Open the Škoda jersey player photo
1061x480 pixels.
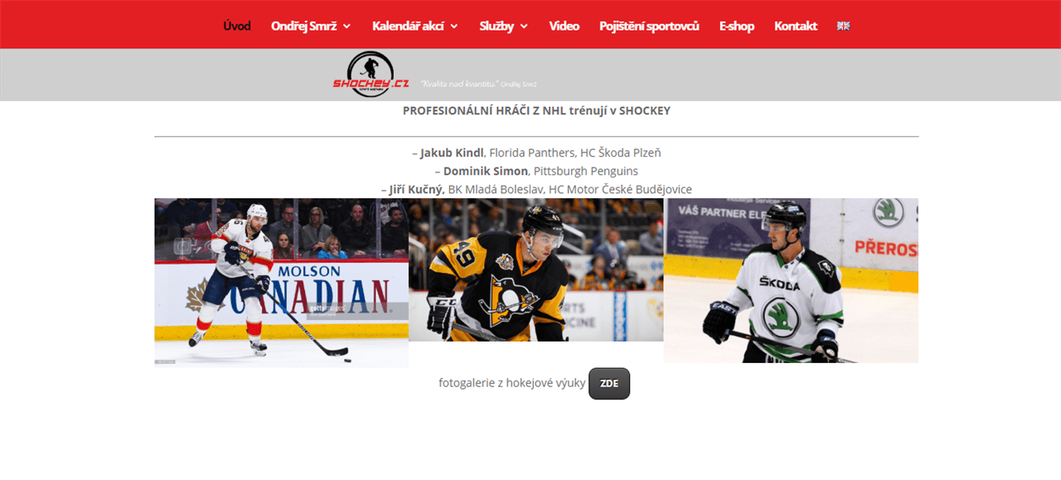pos(791,280)
